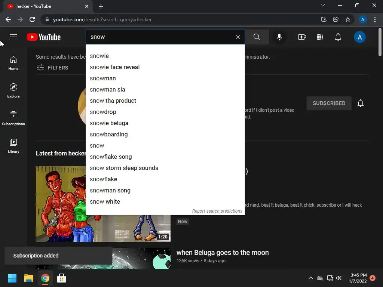
Task: Start voice search with microphone icon
Action: click(x=279, y=37)
